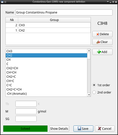Click the Nk column header
Viewport: 118px width, 135px height.
pyautogui.click(x=12, y=20)
